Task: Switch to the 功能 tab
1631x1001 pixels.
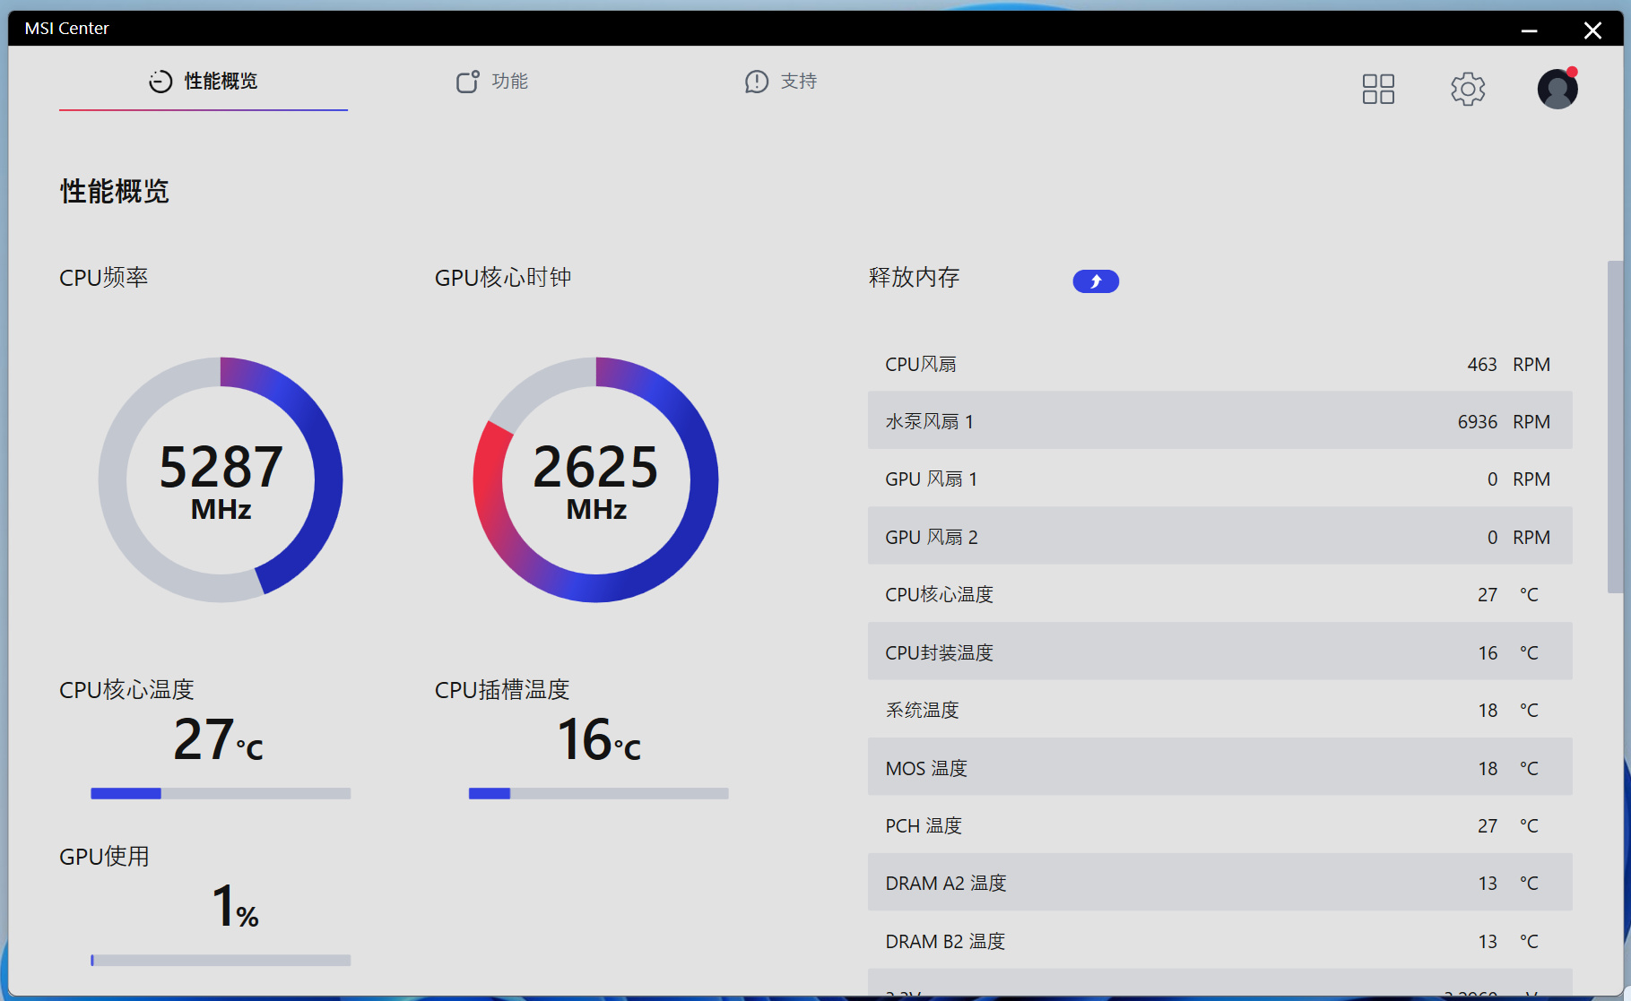Action: coord(492,82)
